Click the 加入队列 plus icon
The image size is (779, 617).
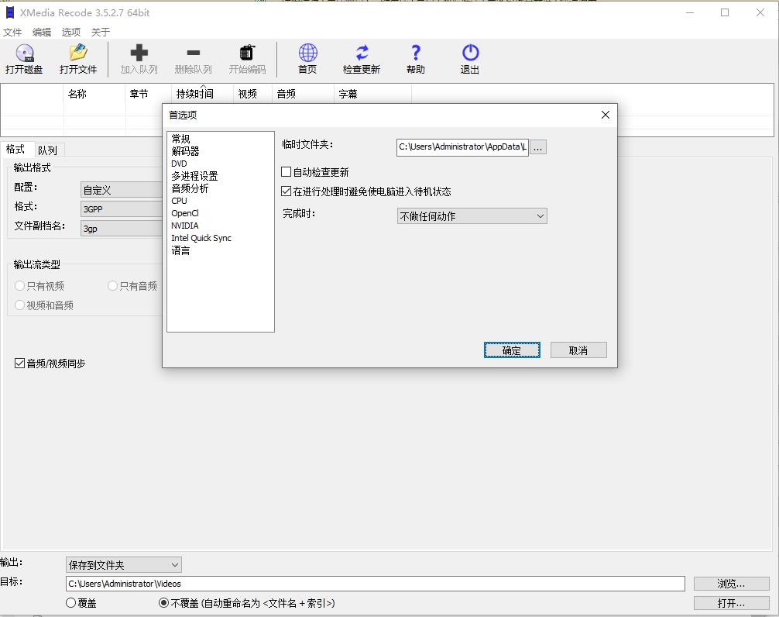pos(139,53)
